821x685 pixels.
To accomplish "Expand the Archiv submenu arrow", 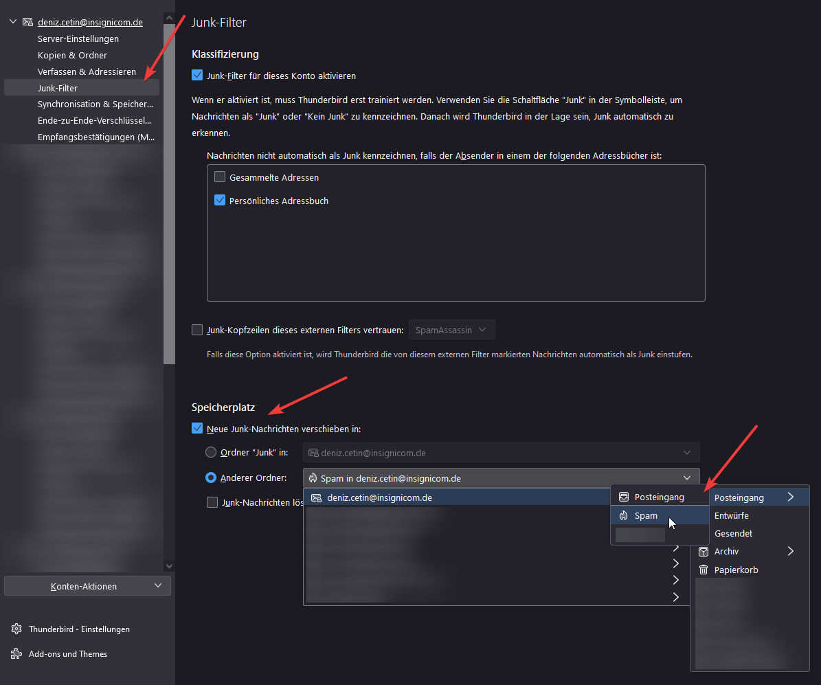I will [791, 551].
